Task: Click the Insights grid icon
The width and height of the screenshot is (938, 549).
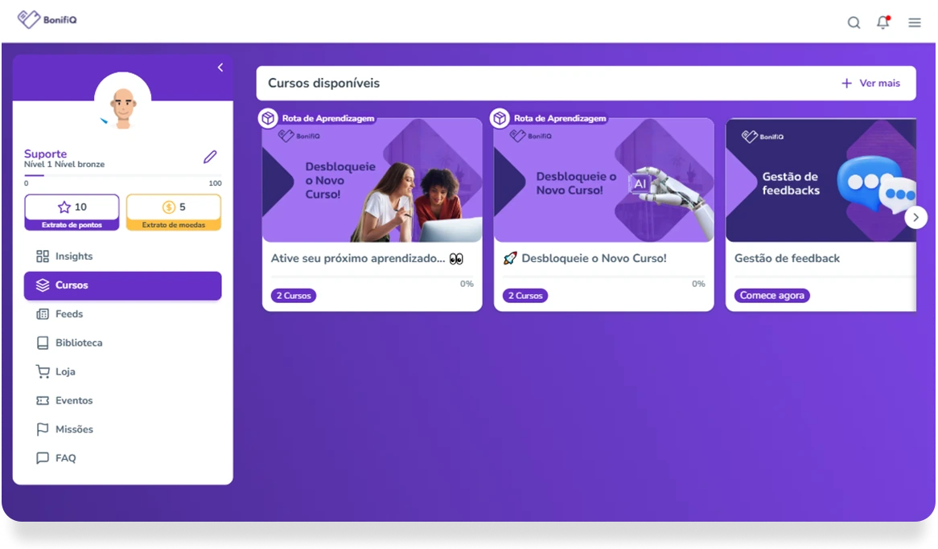Action: click(43, 256)
